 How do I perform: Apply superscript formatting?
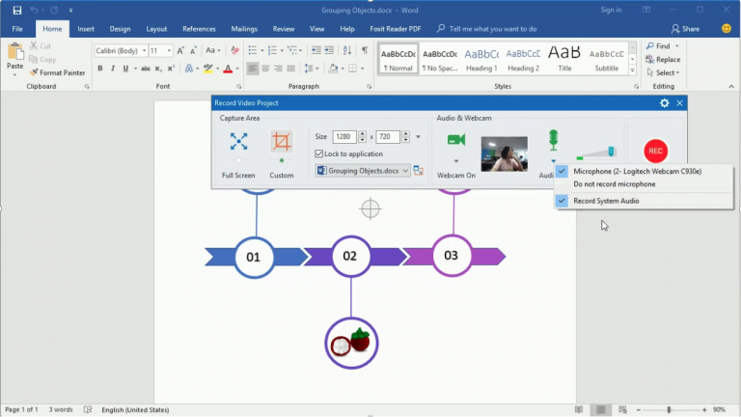(x=171, y=69)
